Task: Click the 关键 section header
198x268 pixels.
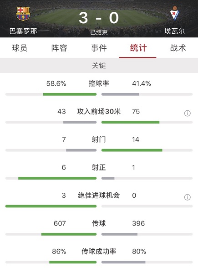Action: [x=99, y=66]
